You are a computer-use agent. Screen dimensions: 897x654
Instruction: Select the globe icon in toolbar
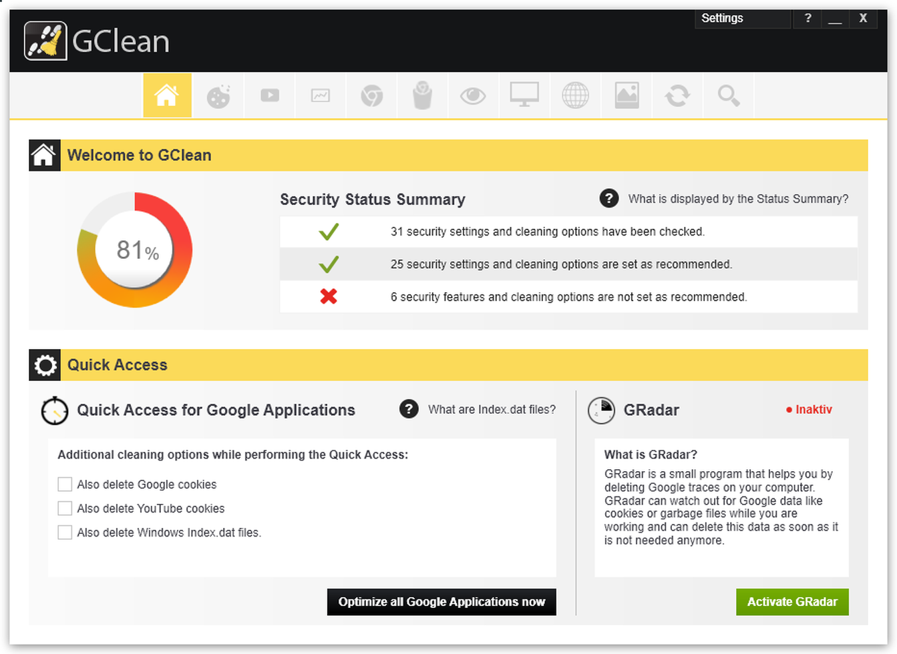tap(575, 96)
